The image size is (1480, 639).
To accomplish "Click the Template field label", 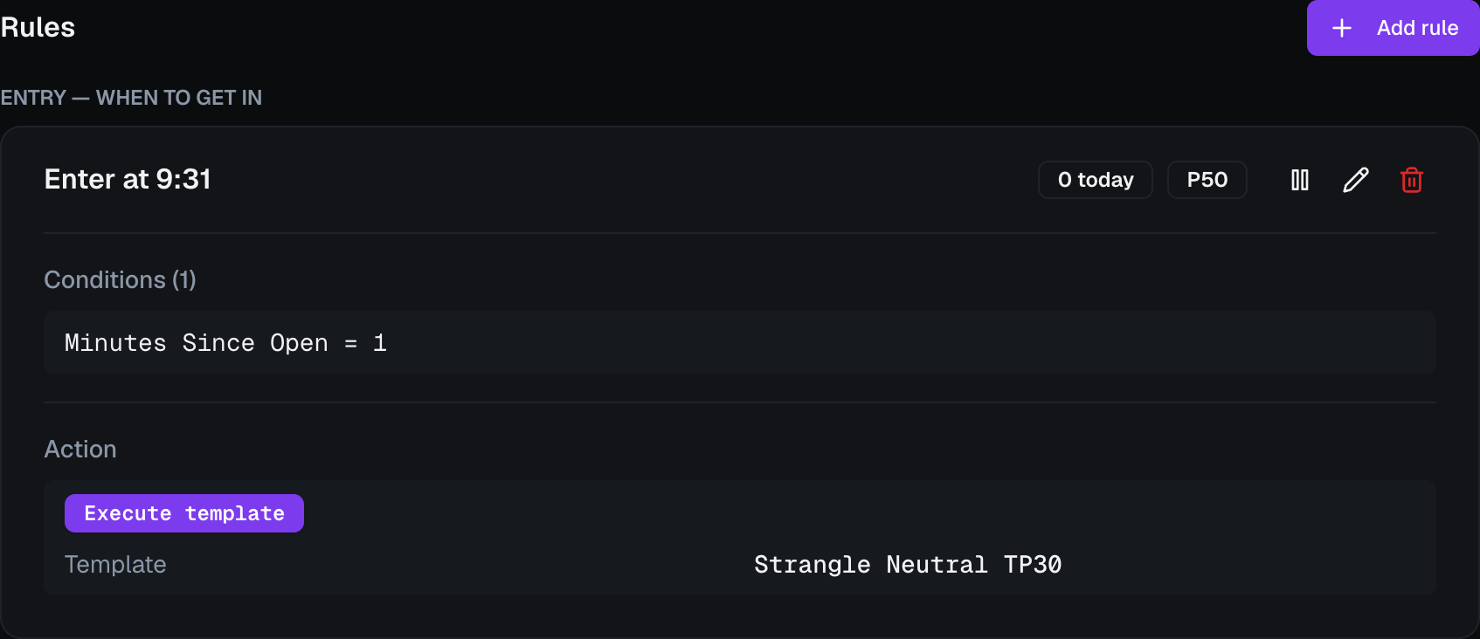I will pyautogui.click(x=115, y=565).
